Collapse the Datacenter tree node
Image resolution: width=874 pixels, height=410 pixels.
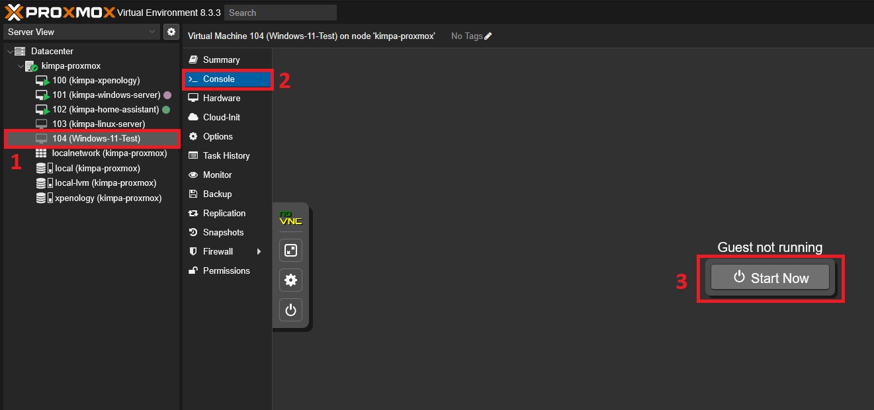tap(10, 52)
